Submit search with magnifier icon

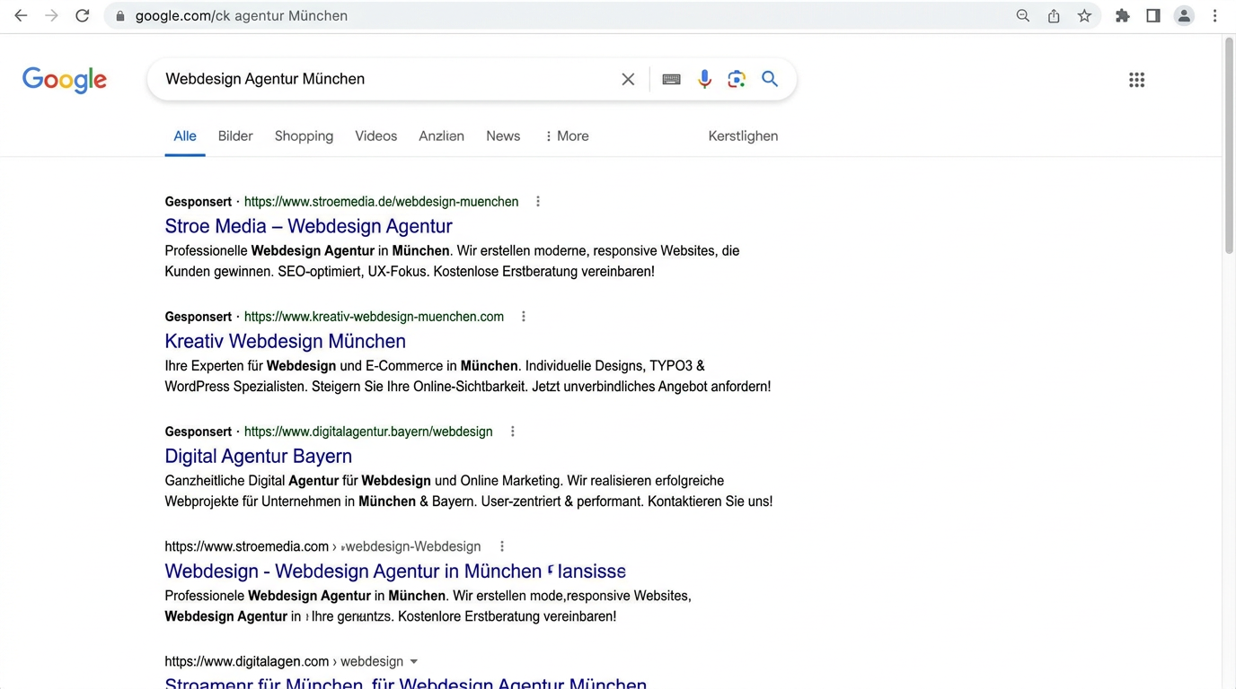coord(770,79)
